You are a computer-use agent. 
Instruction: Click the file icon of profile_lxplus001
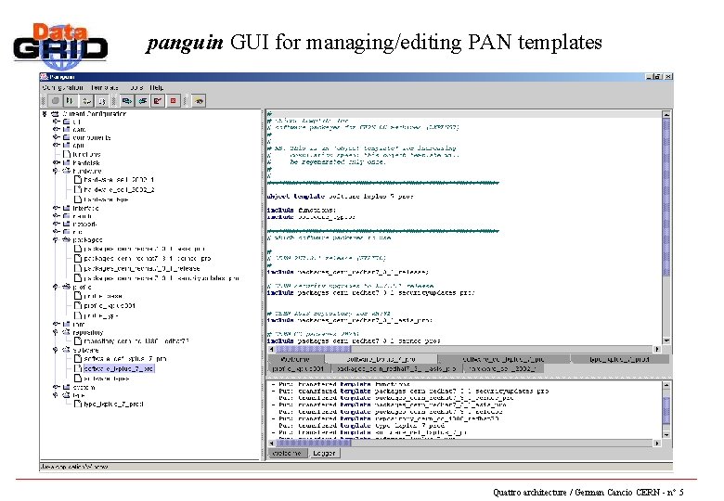point(78,305)
